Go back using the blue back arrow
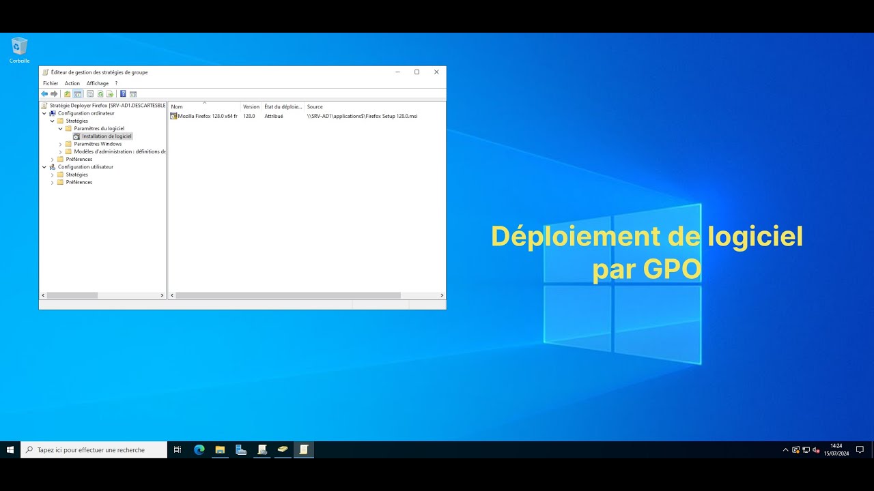The image size is (874, 491). [44, 94]
